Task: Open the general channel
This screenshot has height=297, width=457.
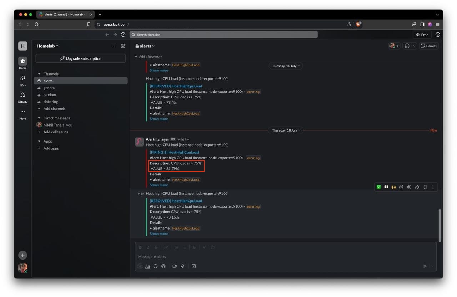Action: 81,88
